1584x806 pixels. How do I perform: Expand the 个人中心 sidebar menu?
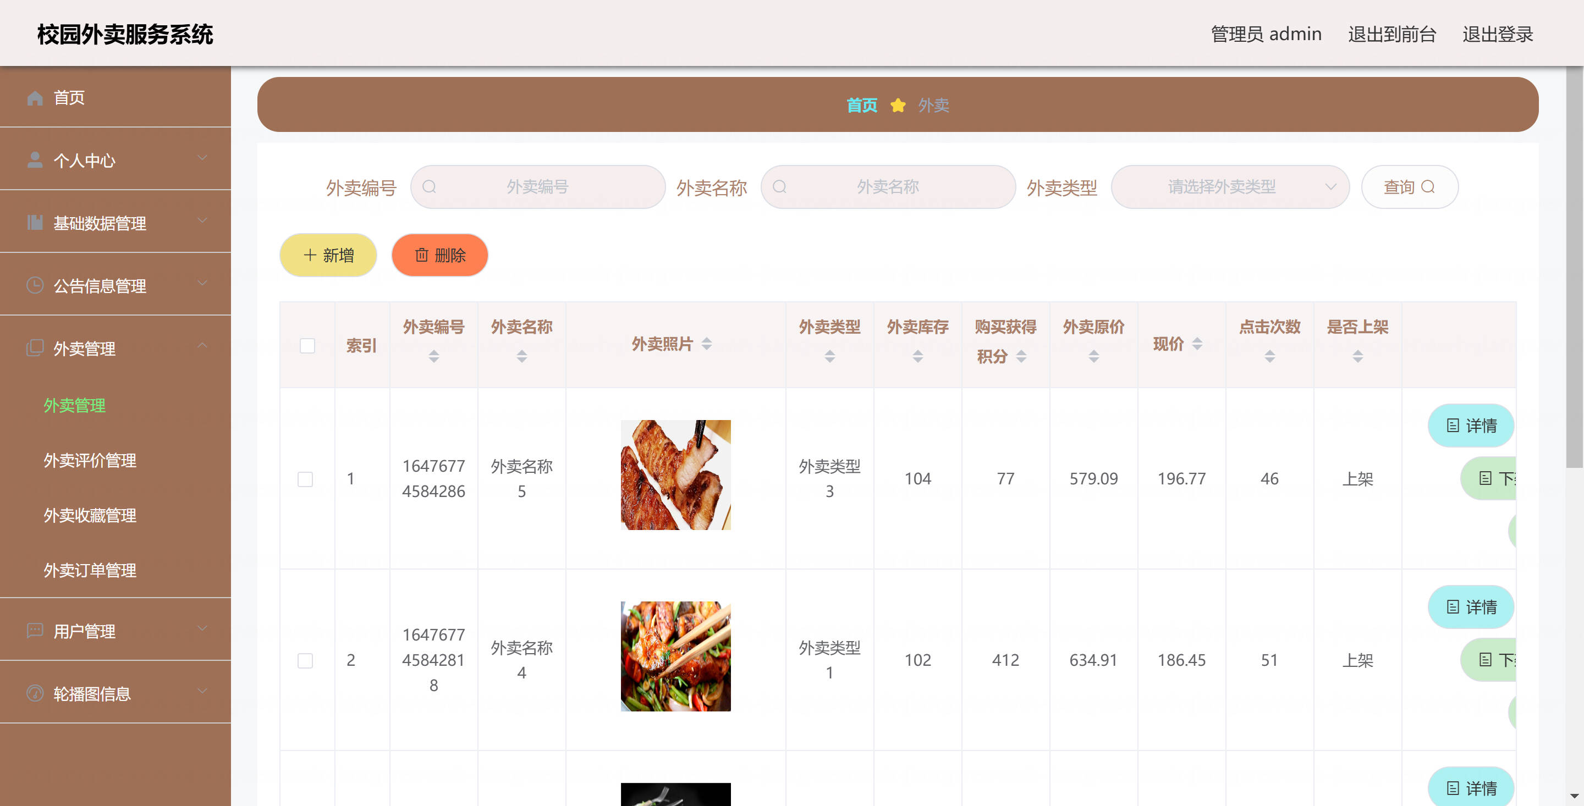click(202, 159)
